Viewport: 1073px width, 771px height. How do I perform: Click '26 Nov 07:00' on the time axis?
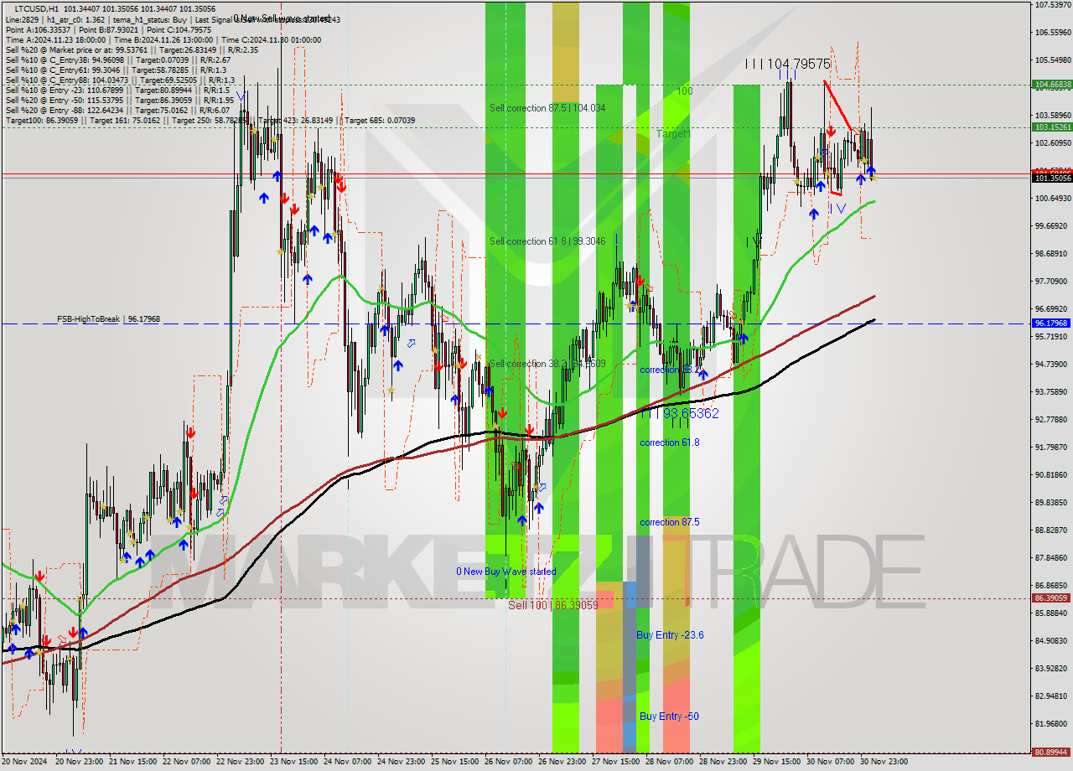[x=509, y=762]
